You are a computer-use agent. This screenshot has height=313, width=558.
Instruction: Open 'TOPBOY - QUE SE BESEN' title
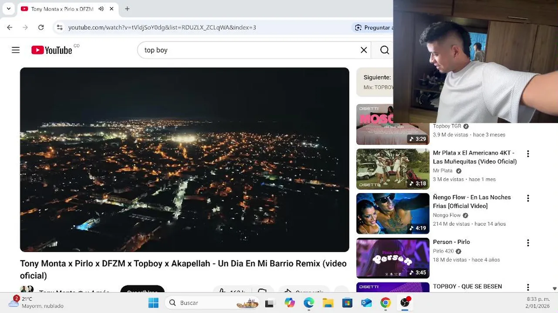point(467,286)
